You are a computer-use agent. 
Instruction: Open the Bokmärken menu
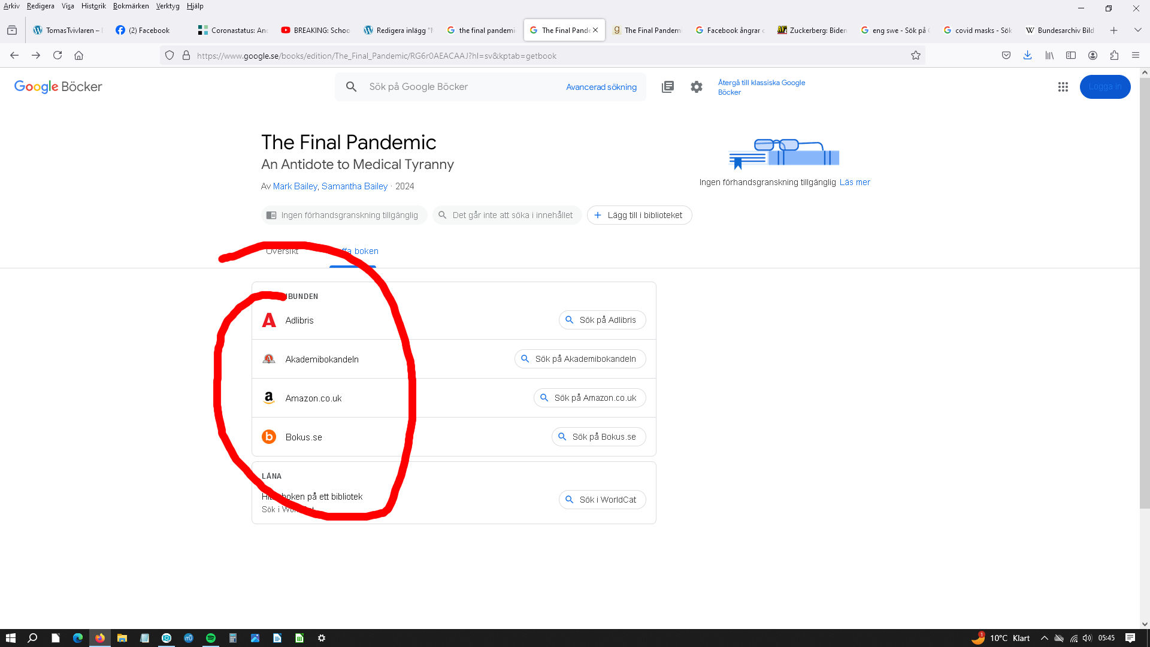click(131, 6)
